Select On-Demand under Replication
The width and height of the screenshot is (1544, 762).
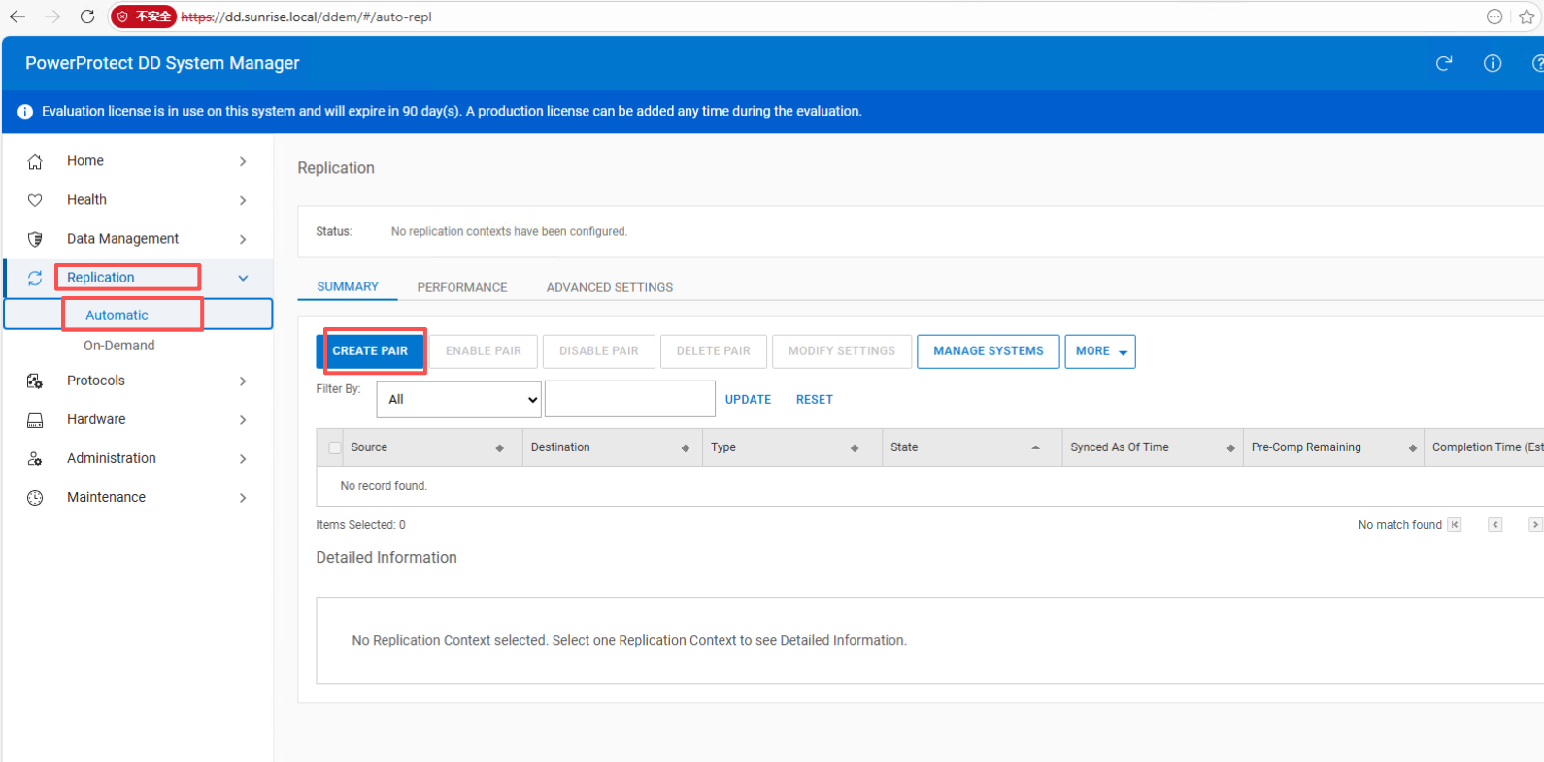(119, 346)
